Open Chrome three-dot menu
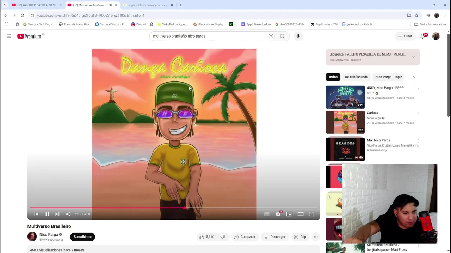Viewport: 451px width, 253px height. [445, 15]
